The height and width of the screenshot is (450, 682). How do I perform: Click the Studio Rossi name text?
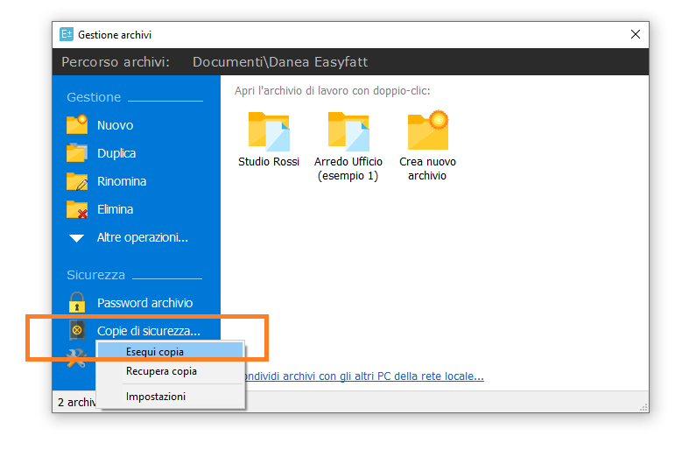pos(269,162)
